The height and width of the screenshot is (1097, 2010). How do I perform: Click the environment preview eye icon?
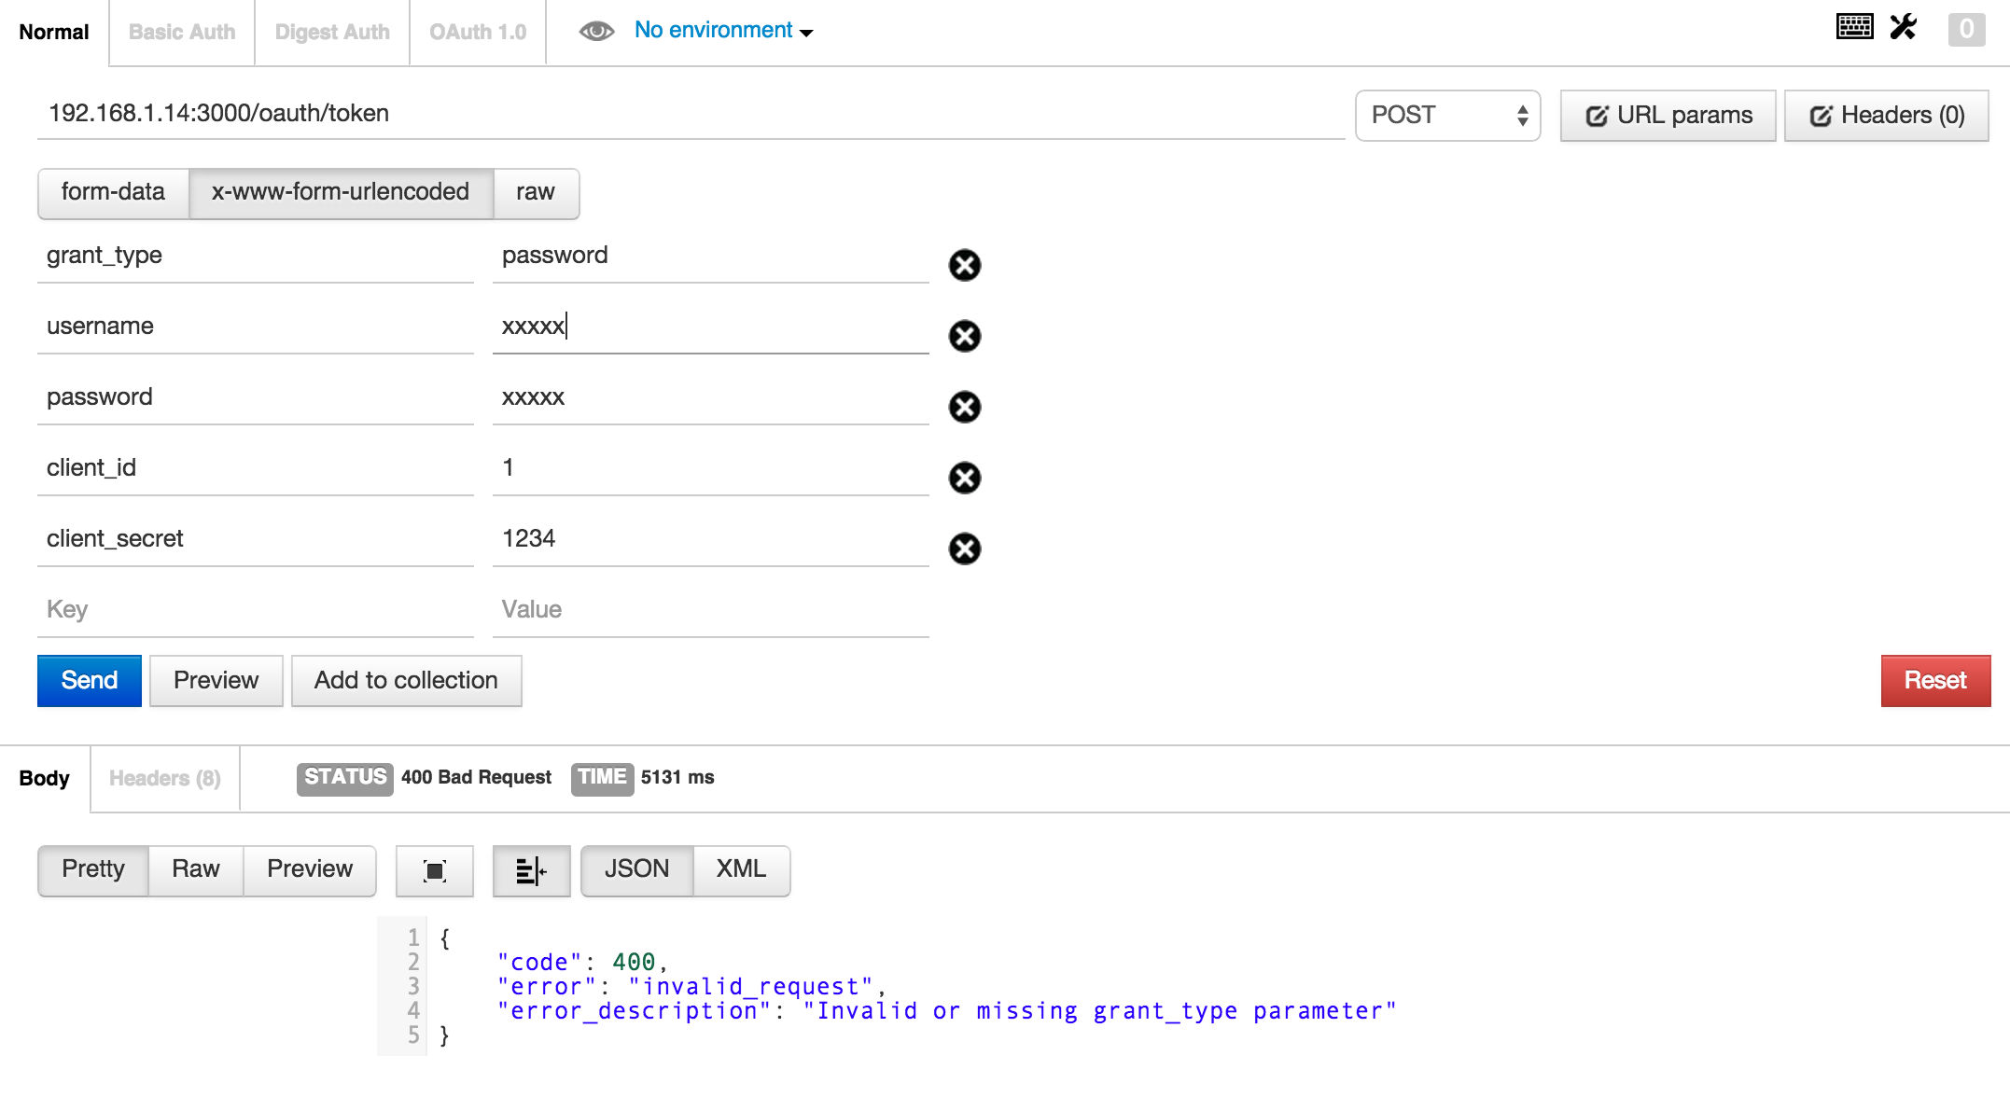click(x=595, y=30)
